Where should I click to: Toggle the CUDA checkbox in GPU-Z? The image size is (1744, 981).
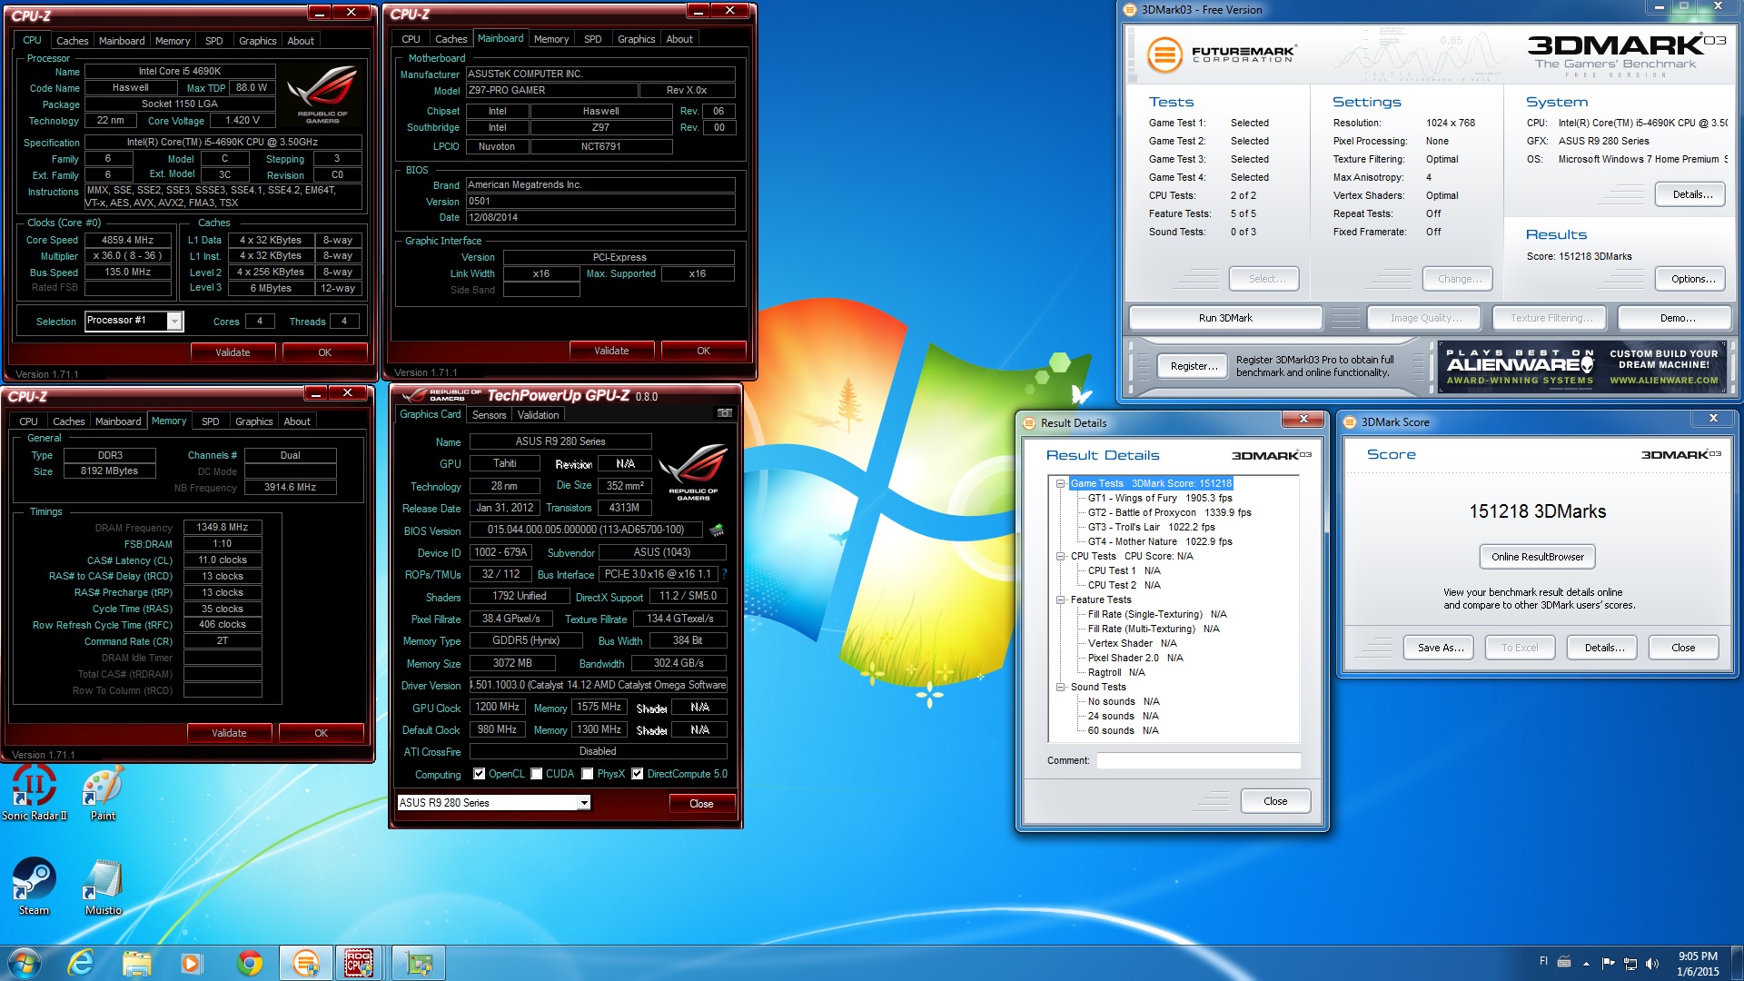(537, 774)
